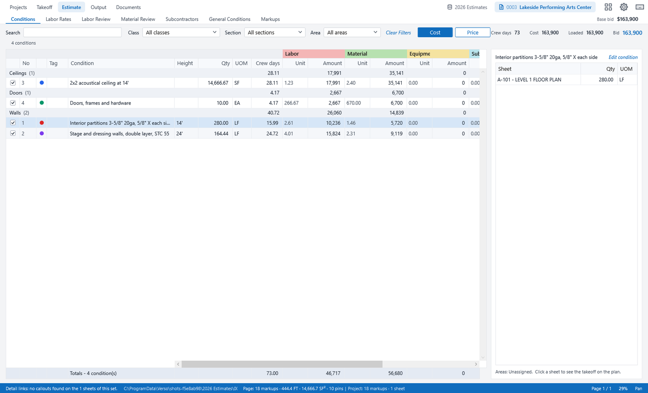Open the Section dropdown
Screen dimensions: 648x393
tap(275, 32)
